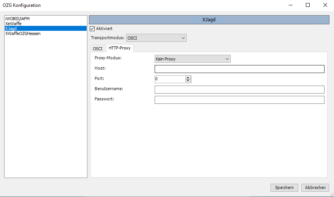Switch to the OSCI tab
Image resolution: width=334 pixels, height=197 pixels.
pyautogui.click(x=98, y=48)
